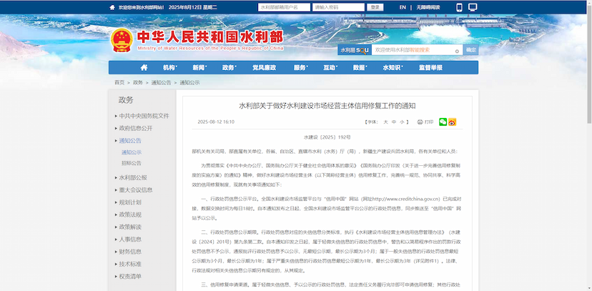Image resolution: width=592 pixels, height=291 pixels.
Task: Set font size to 大 large
Action: tap(385, 122)
